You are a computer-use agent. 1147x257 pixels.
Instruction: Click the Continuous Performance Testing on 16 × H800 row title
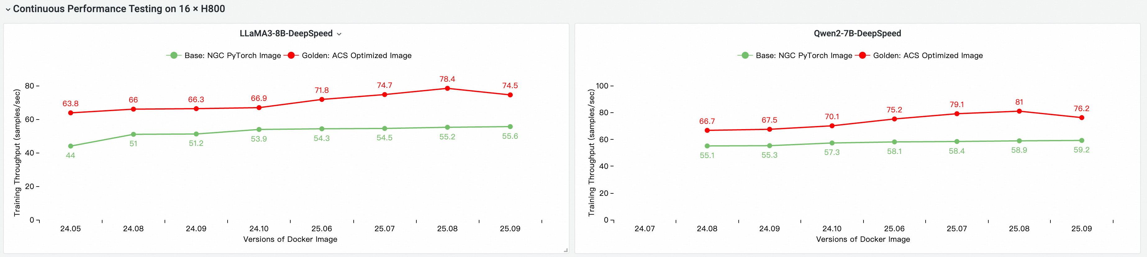coord(119,9)
